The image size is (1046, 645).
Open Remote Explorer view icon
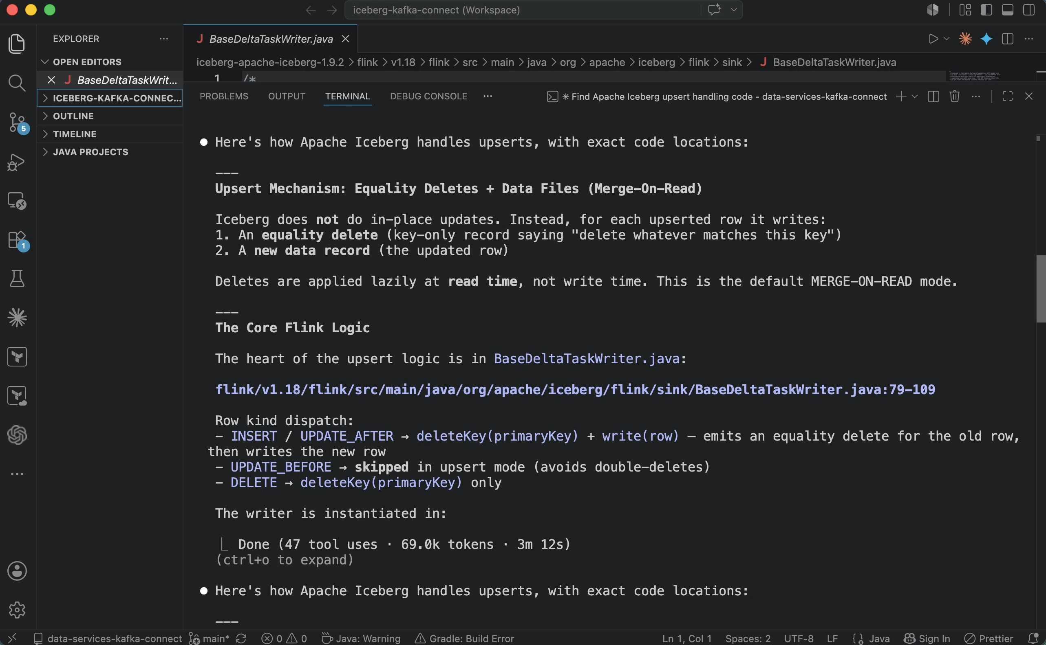coord(17,201)
